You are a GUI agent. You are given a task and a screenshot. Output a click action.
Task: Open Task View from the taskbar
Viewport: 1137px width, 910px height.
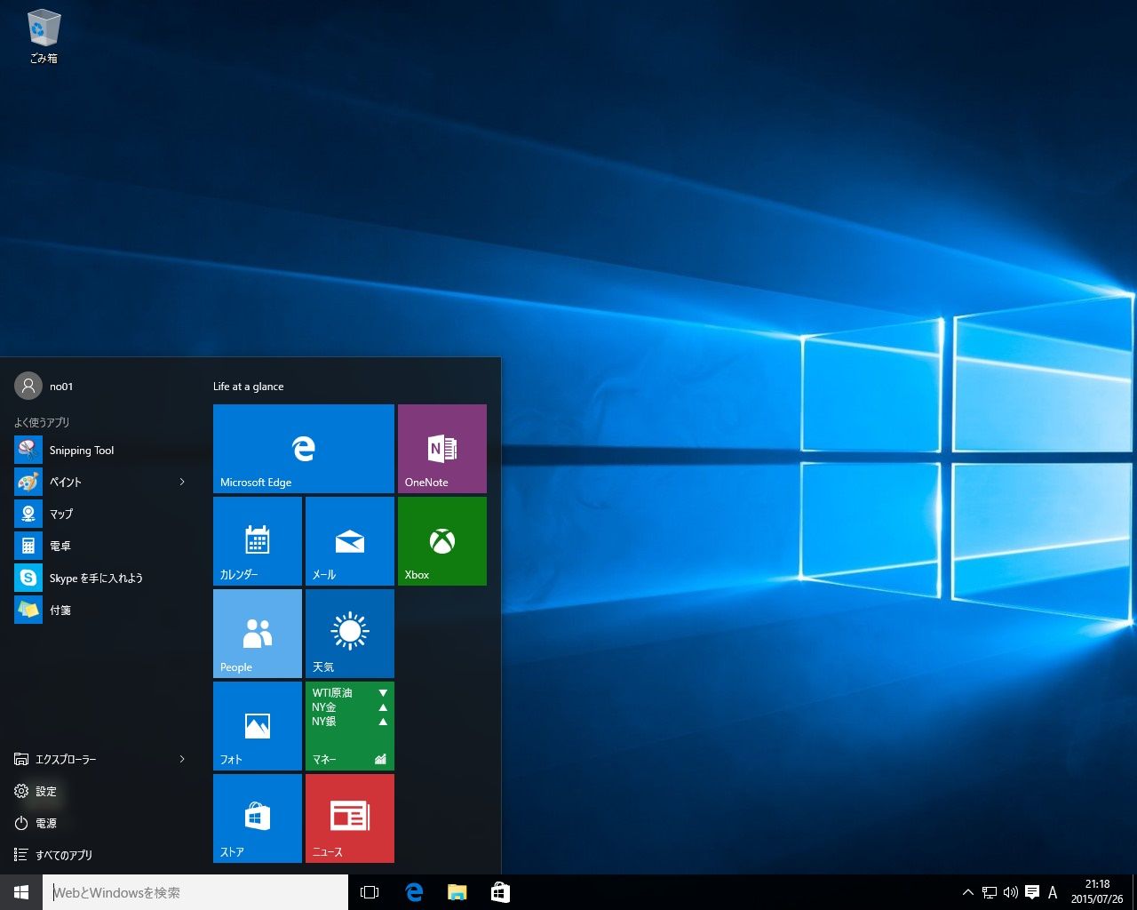[370, 892]
